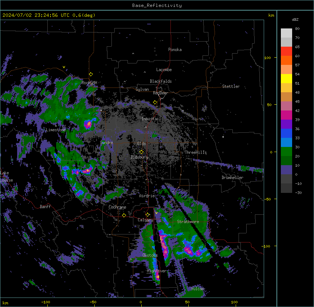The width and height of the screenshot is (314, 307).
Task: Select the bright yellow swatch in the dBZ legend
Action: pos(286,78)
